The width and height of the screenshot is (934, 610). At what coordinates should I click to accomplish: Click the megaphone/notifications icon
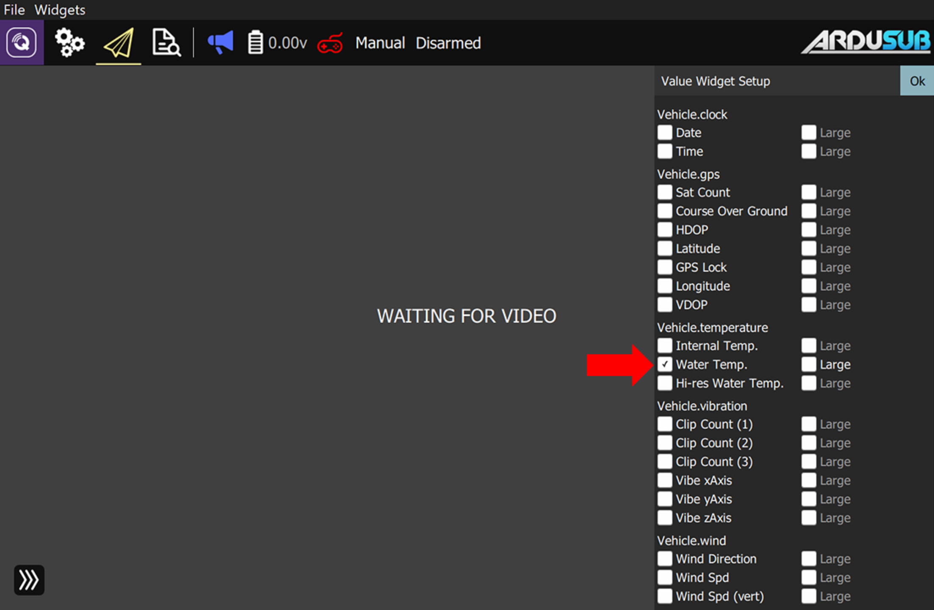click(218, 43)
